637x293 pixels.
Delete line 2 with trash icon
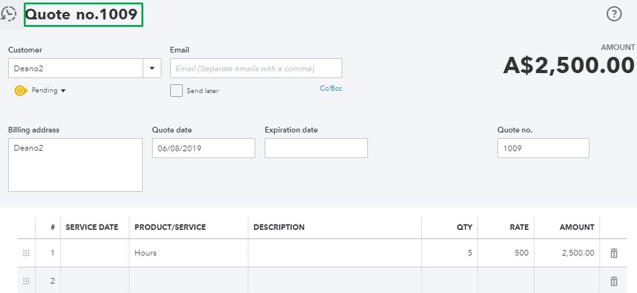614,281
